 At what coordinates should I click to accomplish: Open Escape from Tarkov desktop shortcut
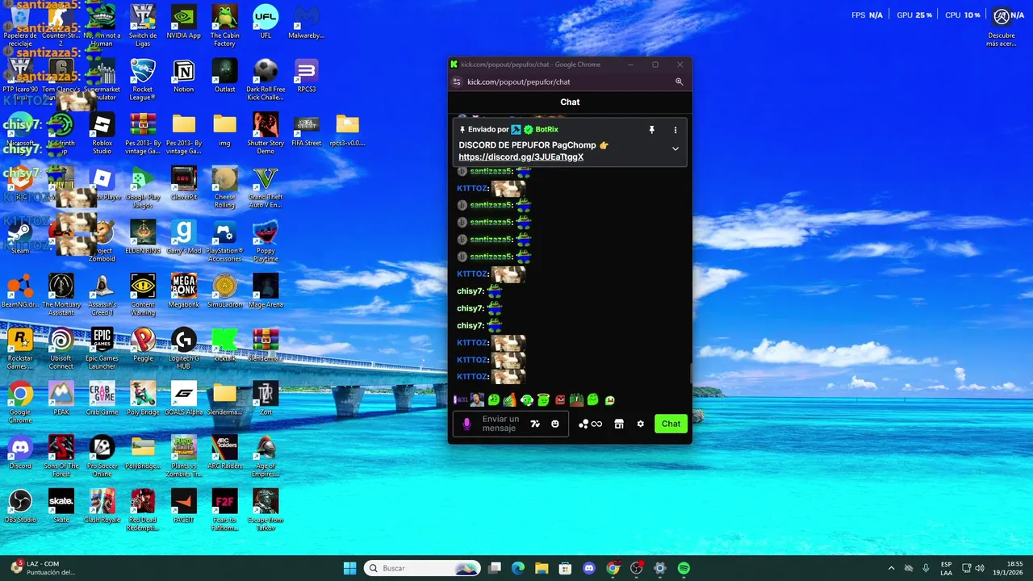point(266,509)
